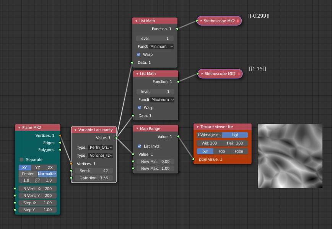Click the N Verts X 200 field
This screenshot has height=229, width=332.
click(38, 188)
